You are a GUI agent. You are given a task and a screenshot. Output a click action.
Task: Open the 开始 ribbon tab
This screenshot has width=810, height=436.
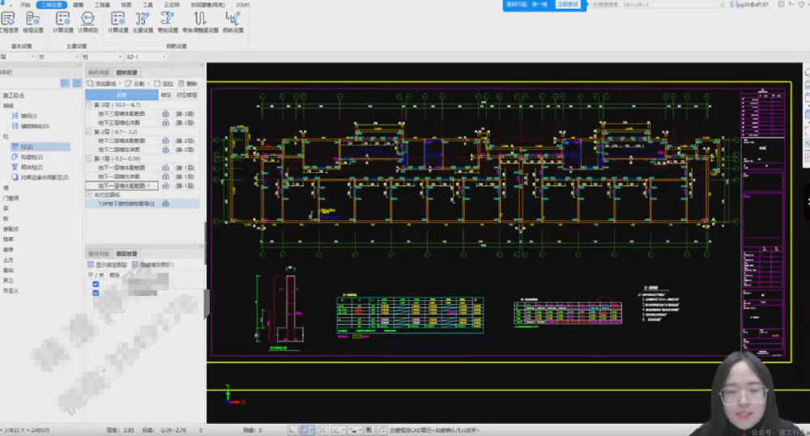point(25,5)
